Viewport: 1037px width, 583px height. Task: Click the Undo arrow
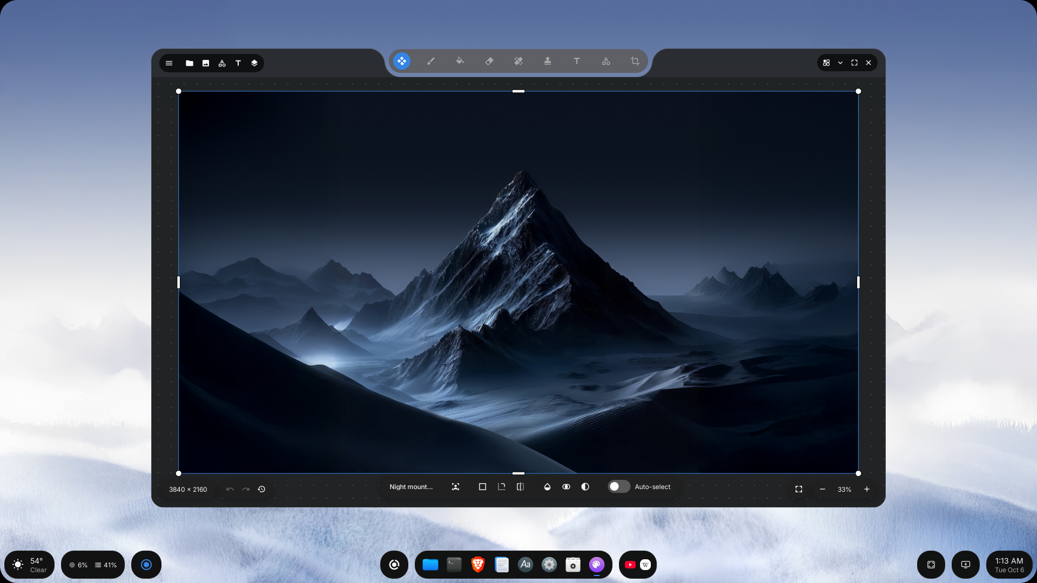[230, 490]
